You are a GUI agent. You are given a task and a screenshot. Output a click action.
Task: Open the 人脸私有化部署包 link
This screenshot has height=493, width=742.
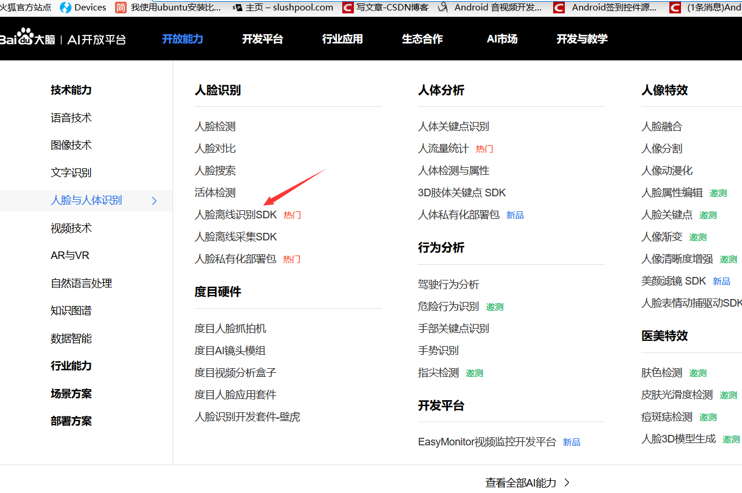235,259
